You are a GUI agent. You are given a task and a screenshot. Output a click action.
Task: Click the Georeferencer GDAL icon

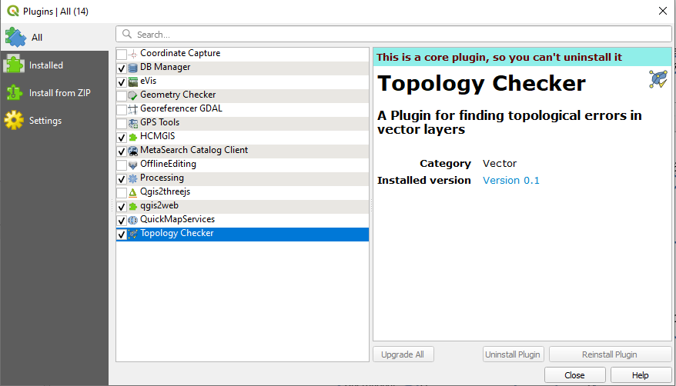(132, 109)
